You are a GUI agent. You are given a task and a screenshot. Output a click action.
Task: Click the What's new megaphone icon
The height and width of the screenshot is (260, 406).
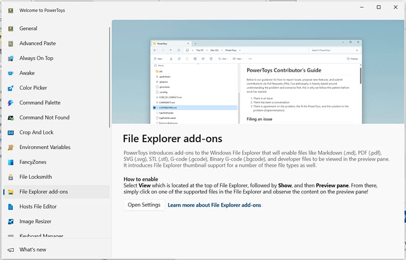tap(11, 250)
